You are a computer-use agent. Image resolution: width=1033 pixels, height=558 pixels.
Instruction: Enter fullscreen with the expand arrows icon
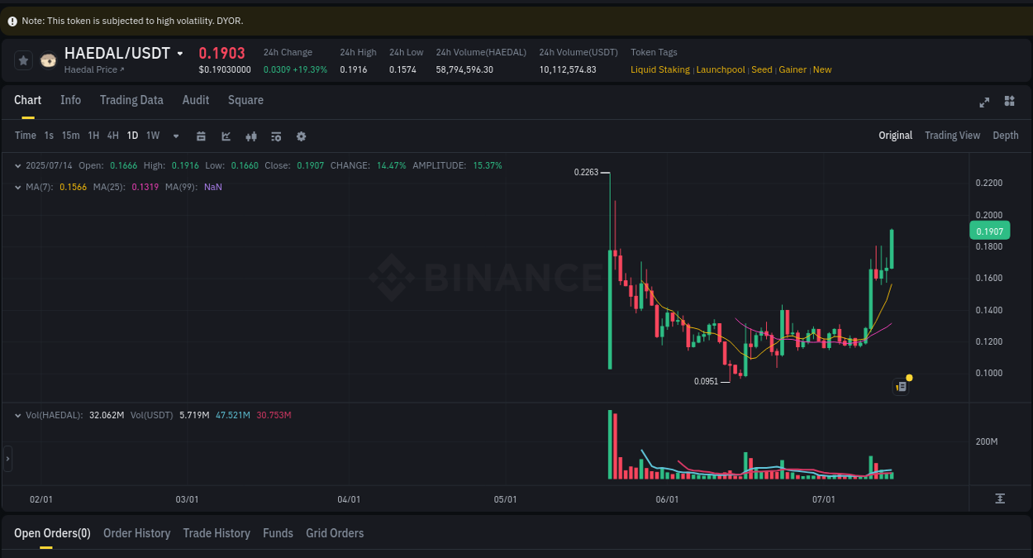coord(983,103)
